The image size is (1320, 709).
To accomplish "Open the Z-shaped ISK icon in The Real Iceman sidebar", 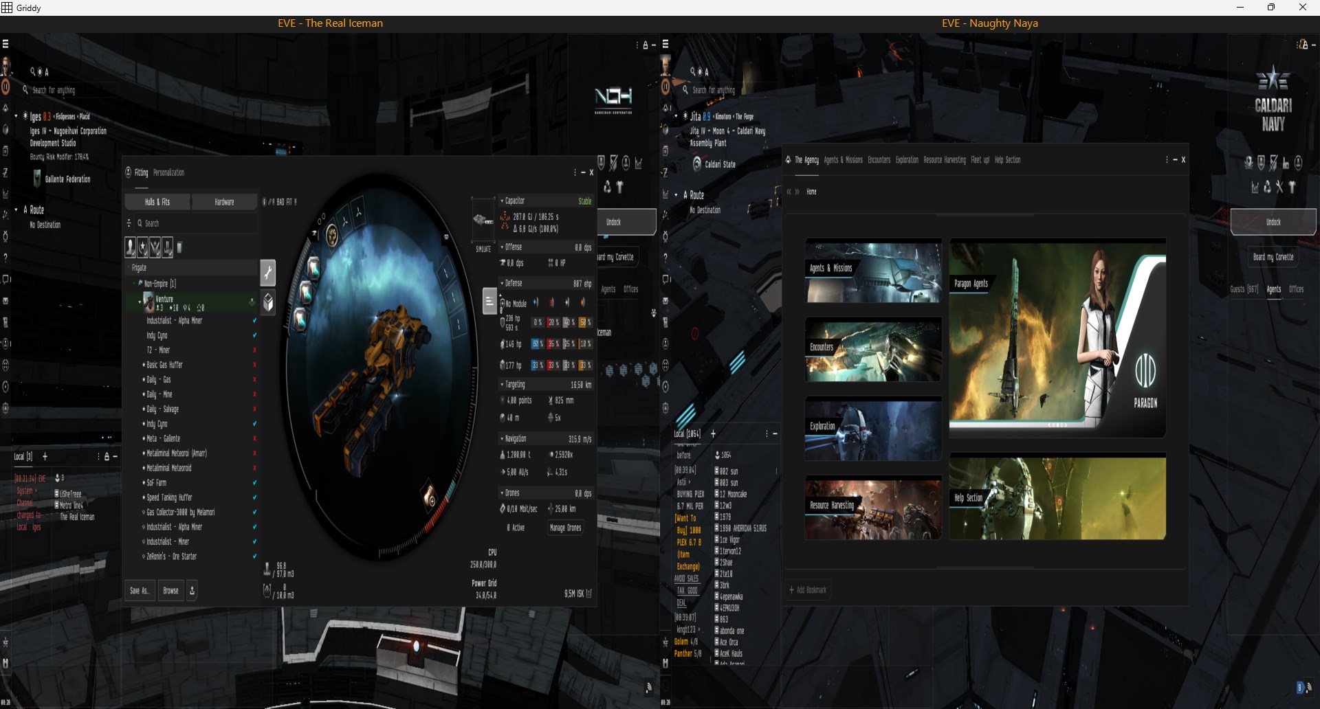I will tap(5, 172).
